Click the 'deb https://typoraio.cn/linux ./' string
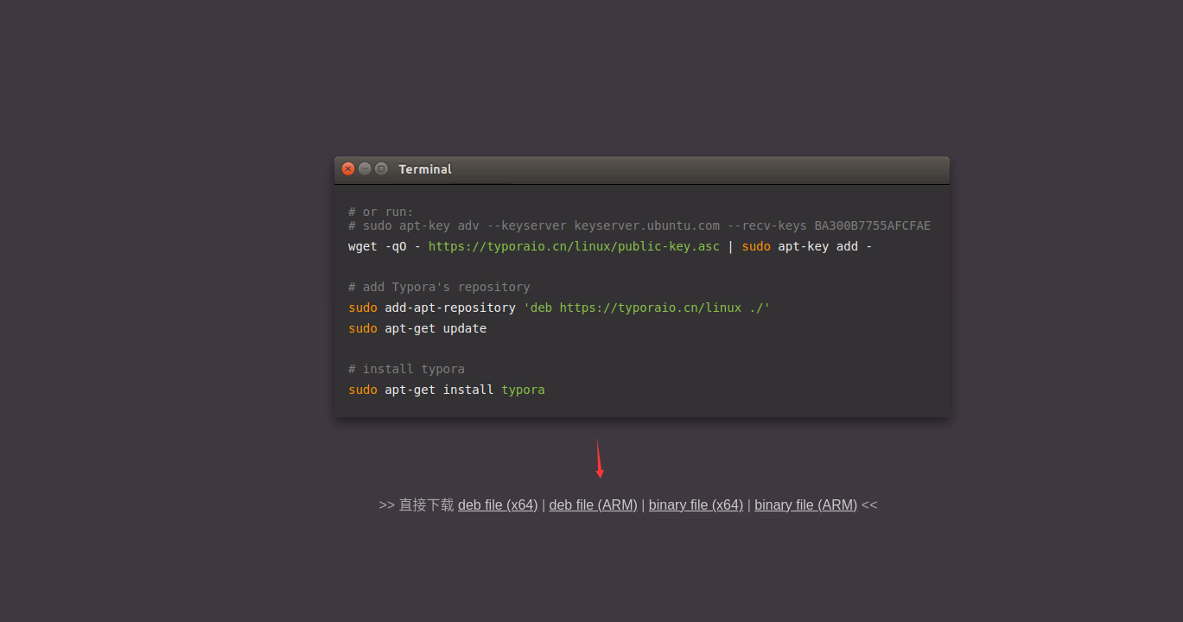 pos(646,308)
